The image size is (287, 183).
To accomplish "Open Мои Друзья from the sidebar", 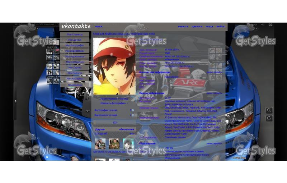I will click(75, 40).
